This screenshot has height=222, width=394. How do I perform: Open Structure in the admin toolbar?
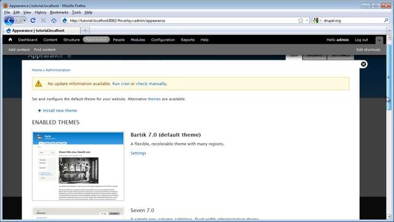(x=71, y=39)
